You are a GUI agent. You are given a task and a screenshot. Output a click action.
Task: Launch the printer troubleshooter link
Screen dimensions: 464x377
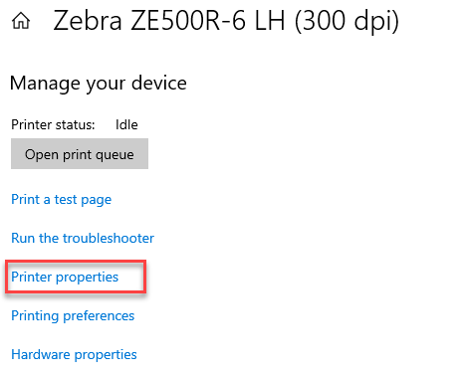point(83,238)
